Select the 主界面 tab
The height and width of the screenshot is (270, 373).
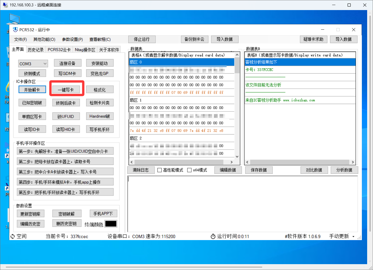pos(18,49)
